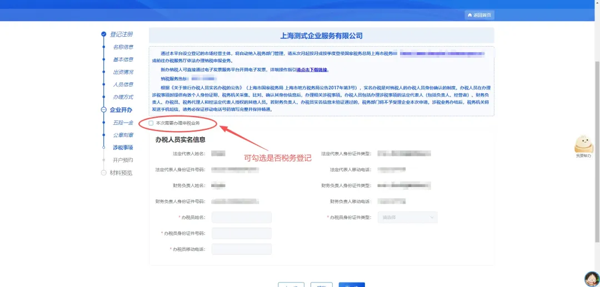Click the 财务负责人身份证件类型 label

(x=346, y=186)
